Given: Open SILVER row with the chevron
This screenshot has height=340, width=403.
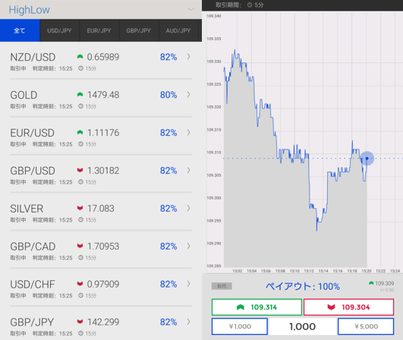Looking at the screenshot, I should 189,208.
